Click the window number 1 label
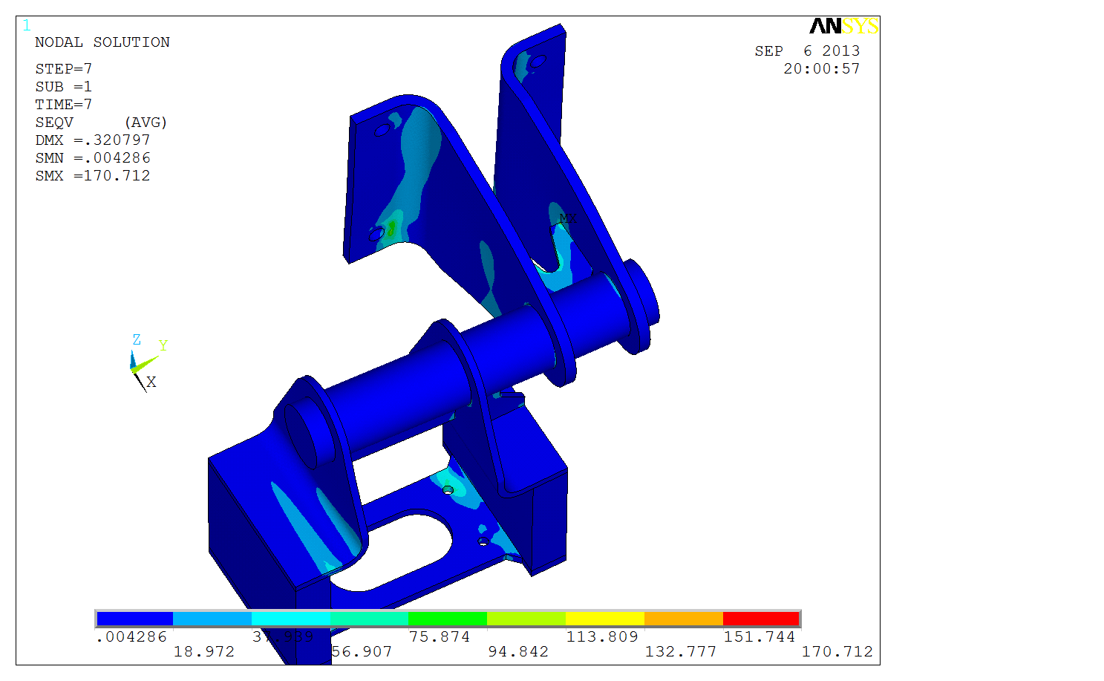Image resolution: width=1104 pixels, height=681 pixels. 27,26
